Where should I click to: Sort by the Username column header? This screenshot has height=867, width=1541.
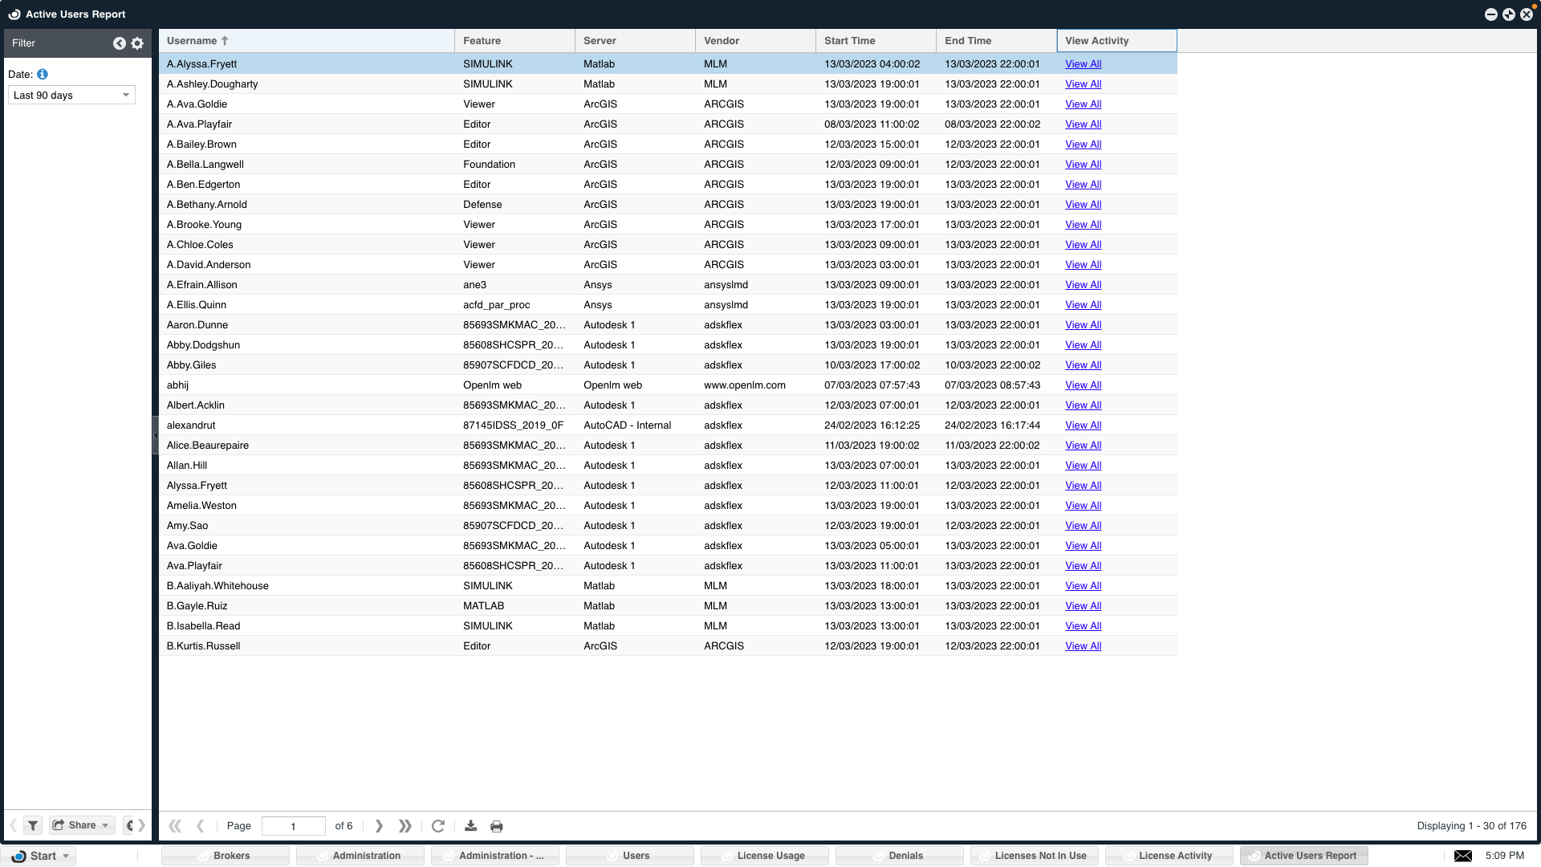pos(193,41)
